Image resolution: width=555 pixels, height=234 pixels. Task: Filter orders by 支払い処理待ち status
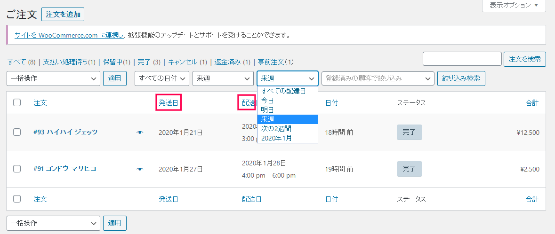pyautogui.click(x=69, y=62)
